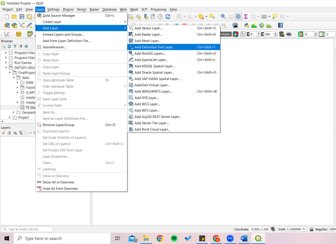
Task: Open the Scale dropdown in status bar
Action: pos(304,229)
